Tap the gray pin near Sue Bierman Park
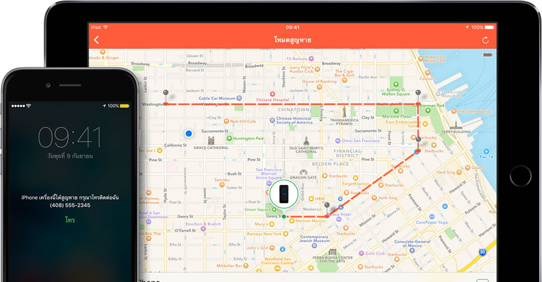Image resolution: width=542 pixels, height=282 pixels. (418, 93)
